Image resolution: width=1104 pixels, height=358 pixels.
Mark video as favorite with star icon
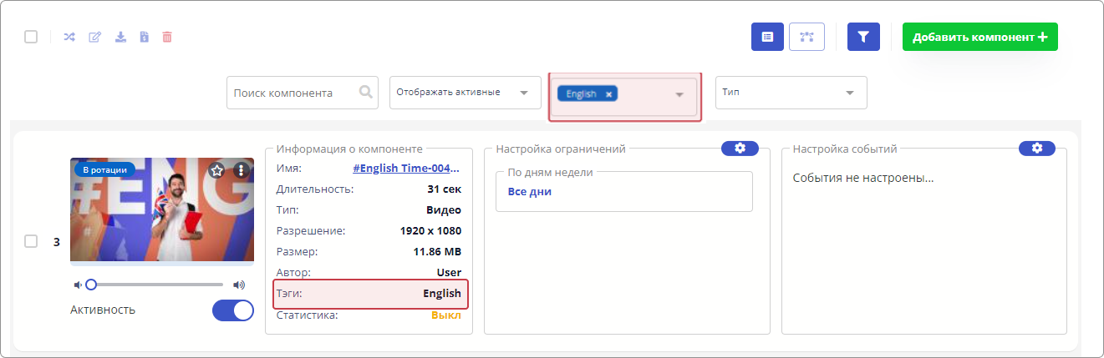pyautogui.click(x=217, y=170)
